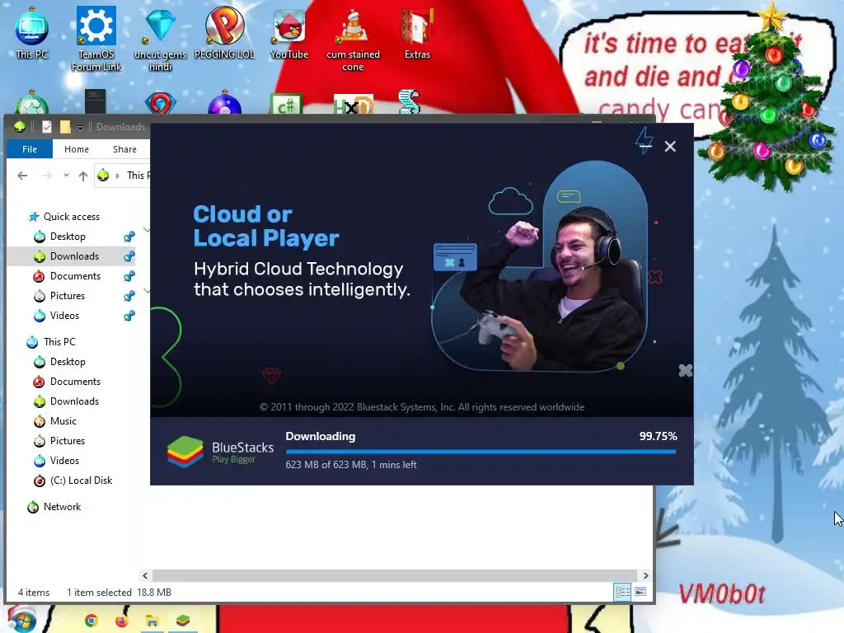Switch to details view layout
This screenshot has height=633, width=844.
tap(623, 592)
